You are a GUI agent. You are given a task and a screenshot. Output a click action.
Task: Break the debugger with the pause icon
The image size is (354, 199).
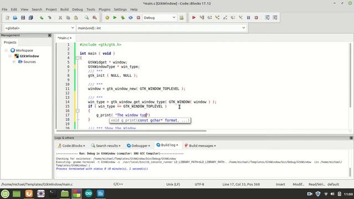[248, 18]
